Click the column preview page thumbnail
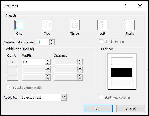 [122, 72]
